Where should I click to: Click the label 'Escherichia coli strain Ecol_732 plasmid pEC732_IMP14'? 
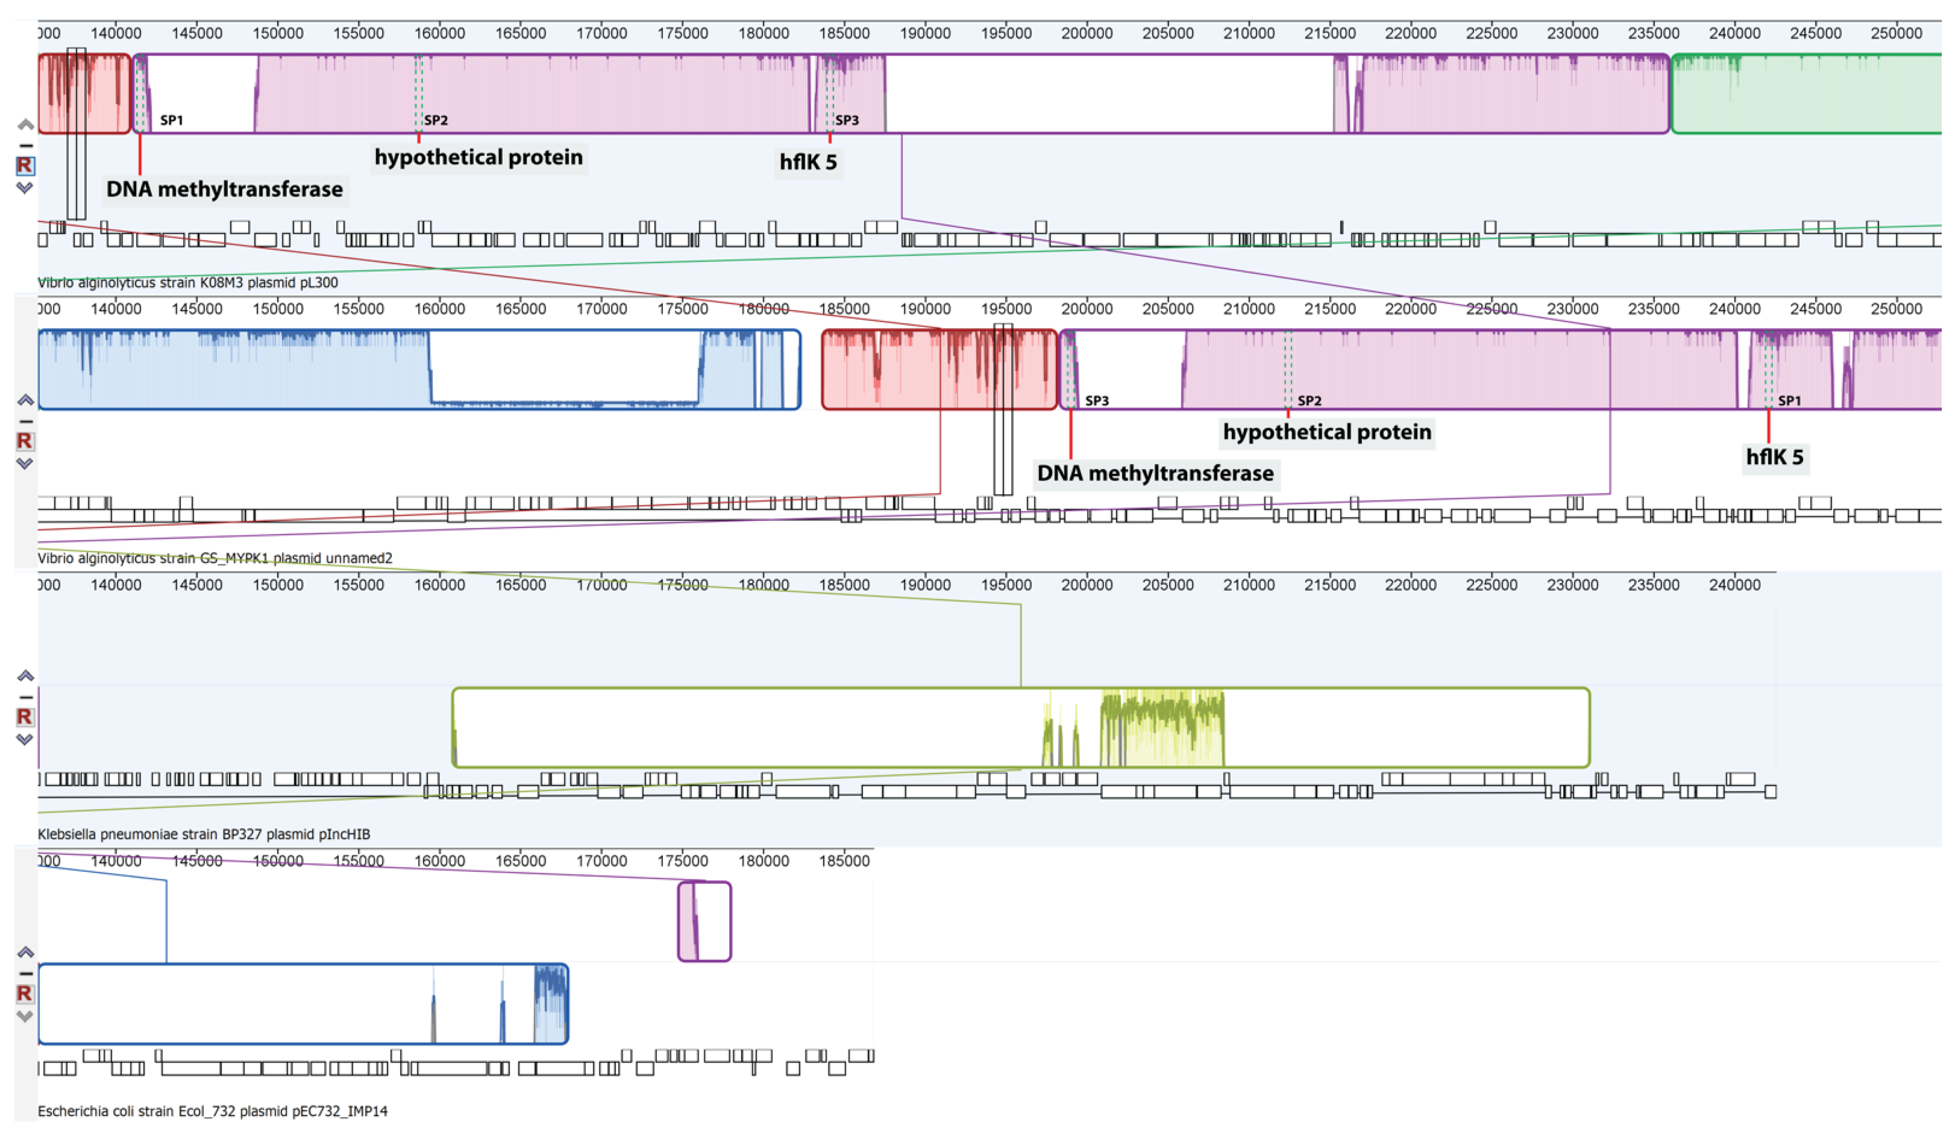[213, 1111]
